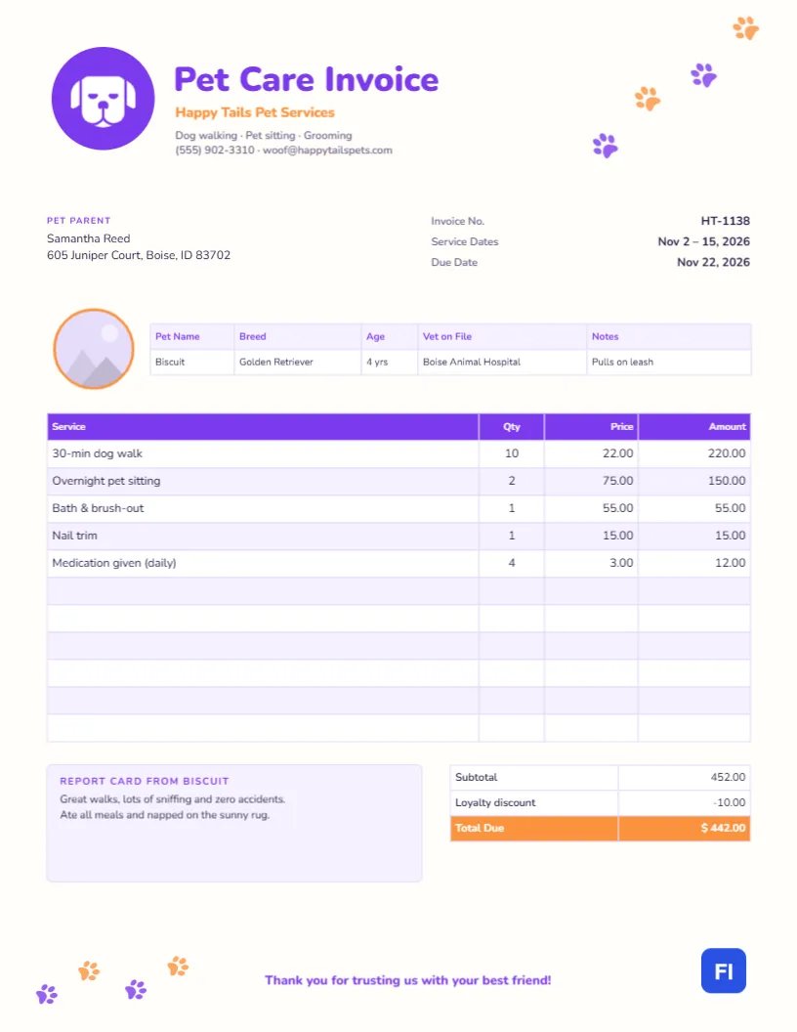The width and height of the screenshot is (797, 1032).
Task: Select the 'Pet Care Invoice' title
Action: [307, 79]
